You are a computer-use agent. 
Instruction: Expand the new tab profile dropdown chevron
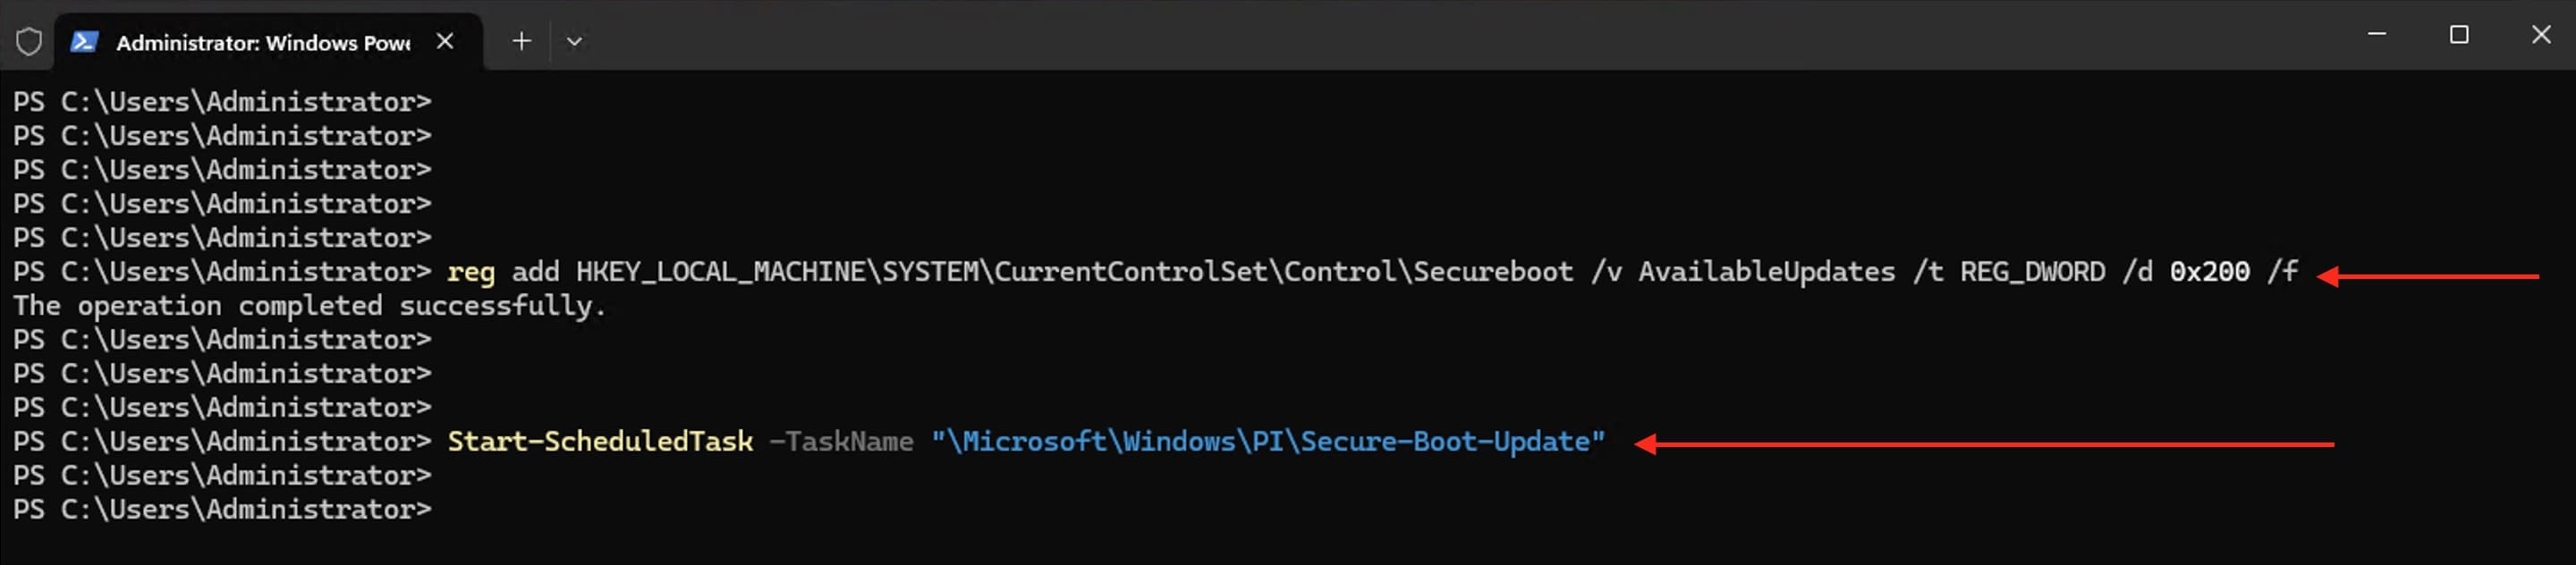[574, 42]
